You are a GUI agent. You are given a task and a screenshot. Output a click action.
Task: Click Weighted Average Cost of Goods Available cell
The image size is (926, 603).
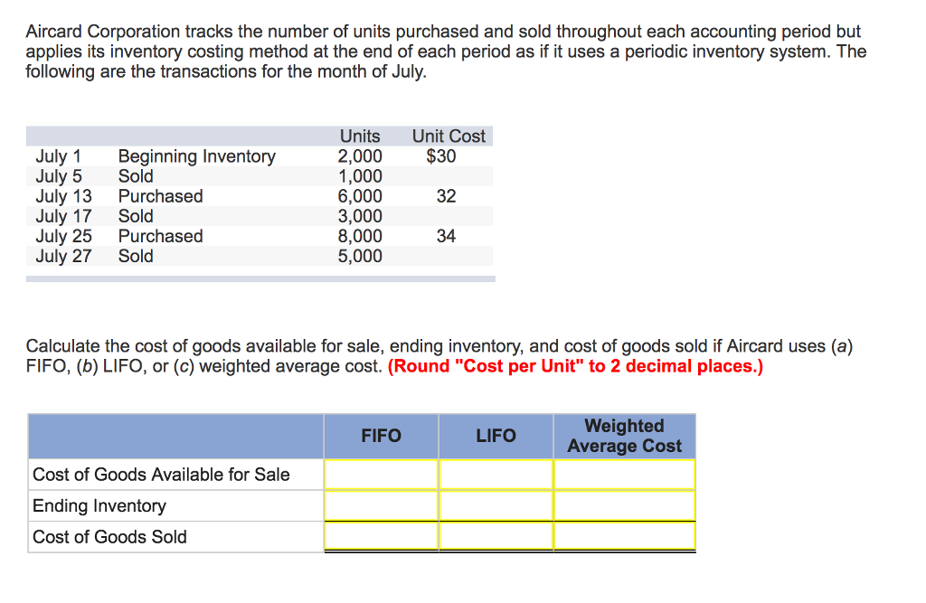(x=624, y=475)
